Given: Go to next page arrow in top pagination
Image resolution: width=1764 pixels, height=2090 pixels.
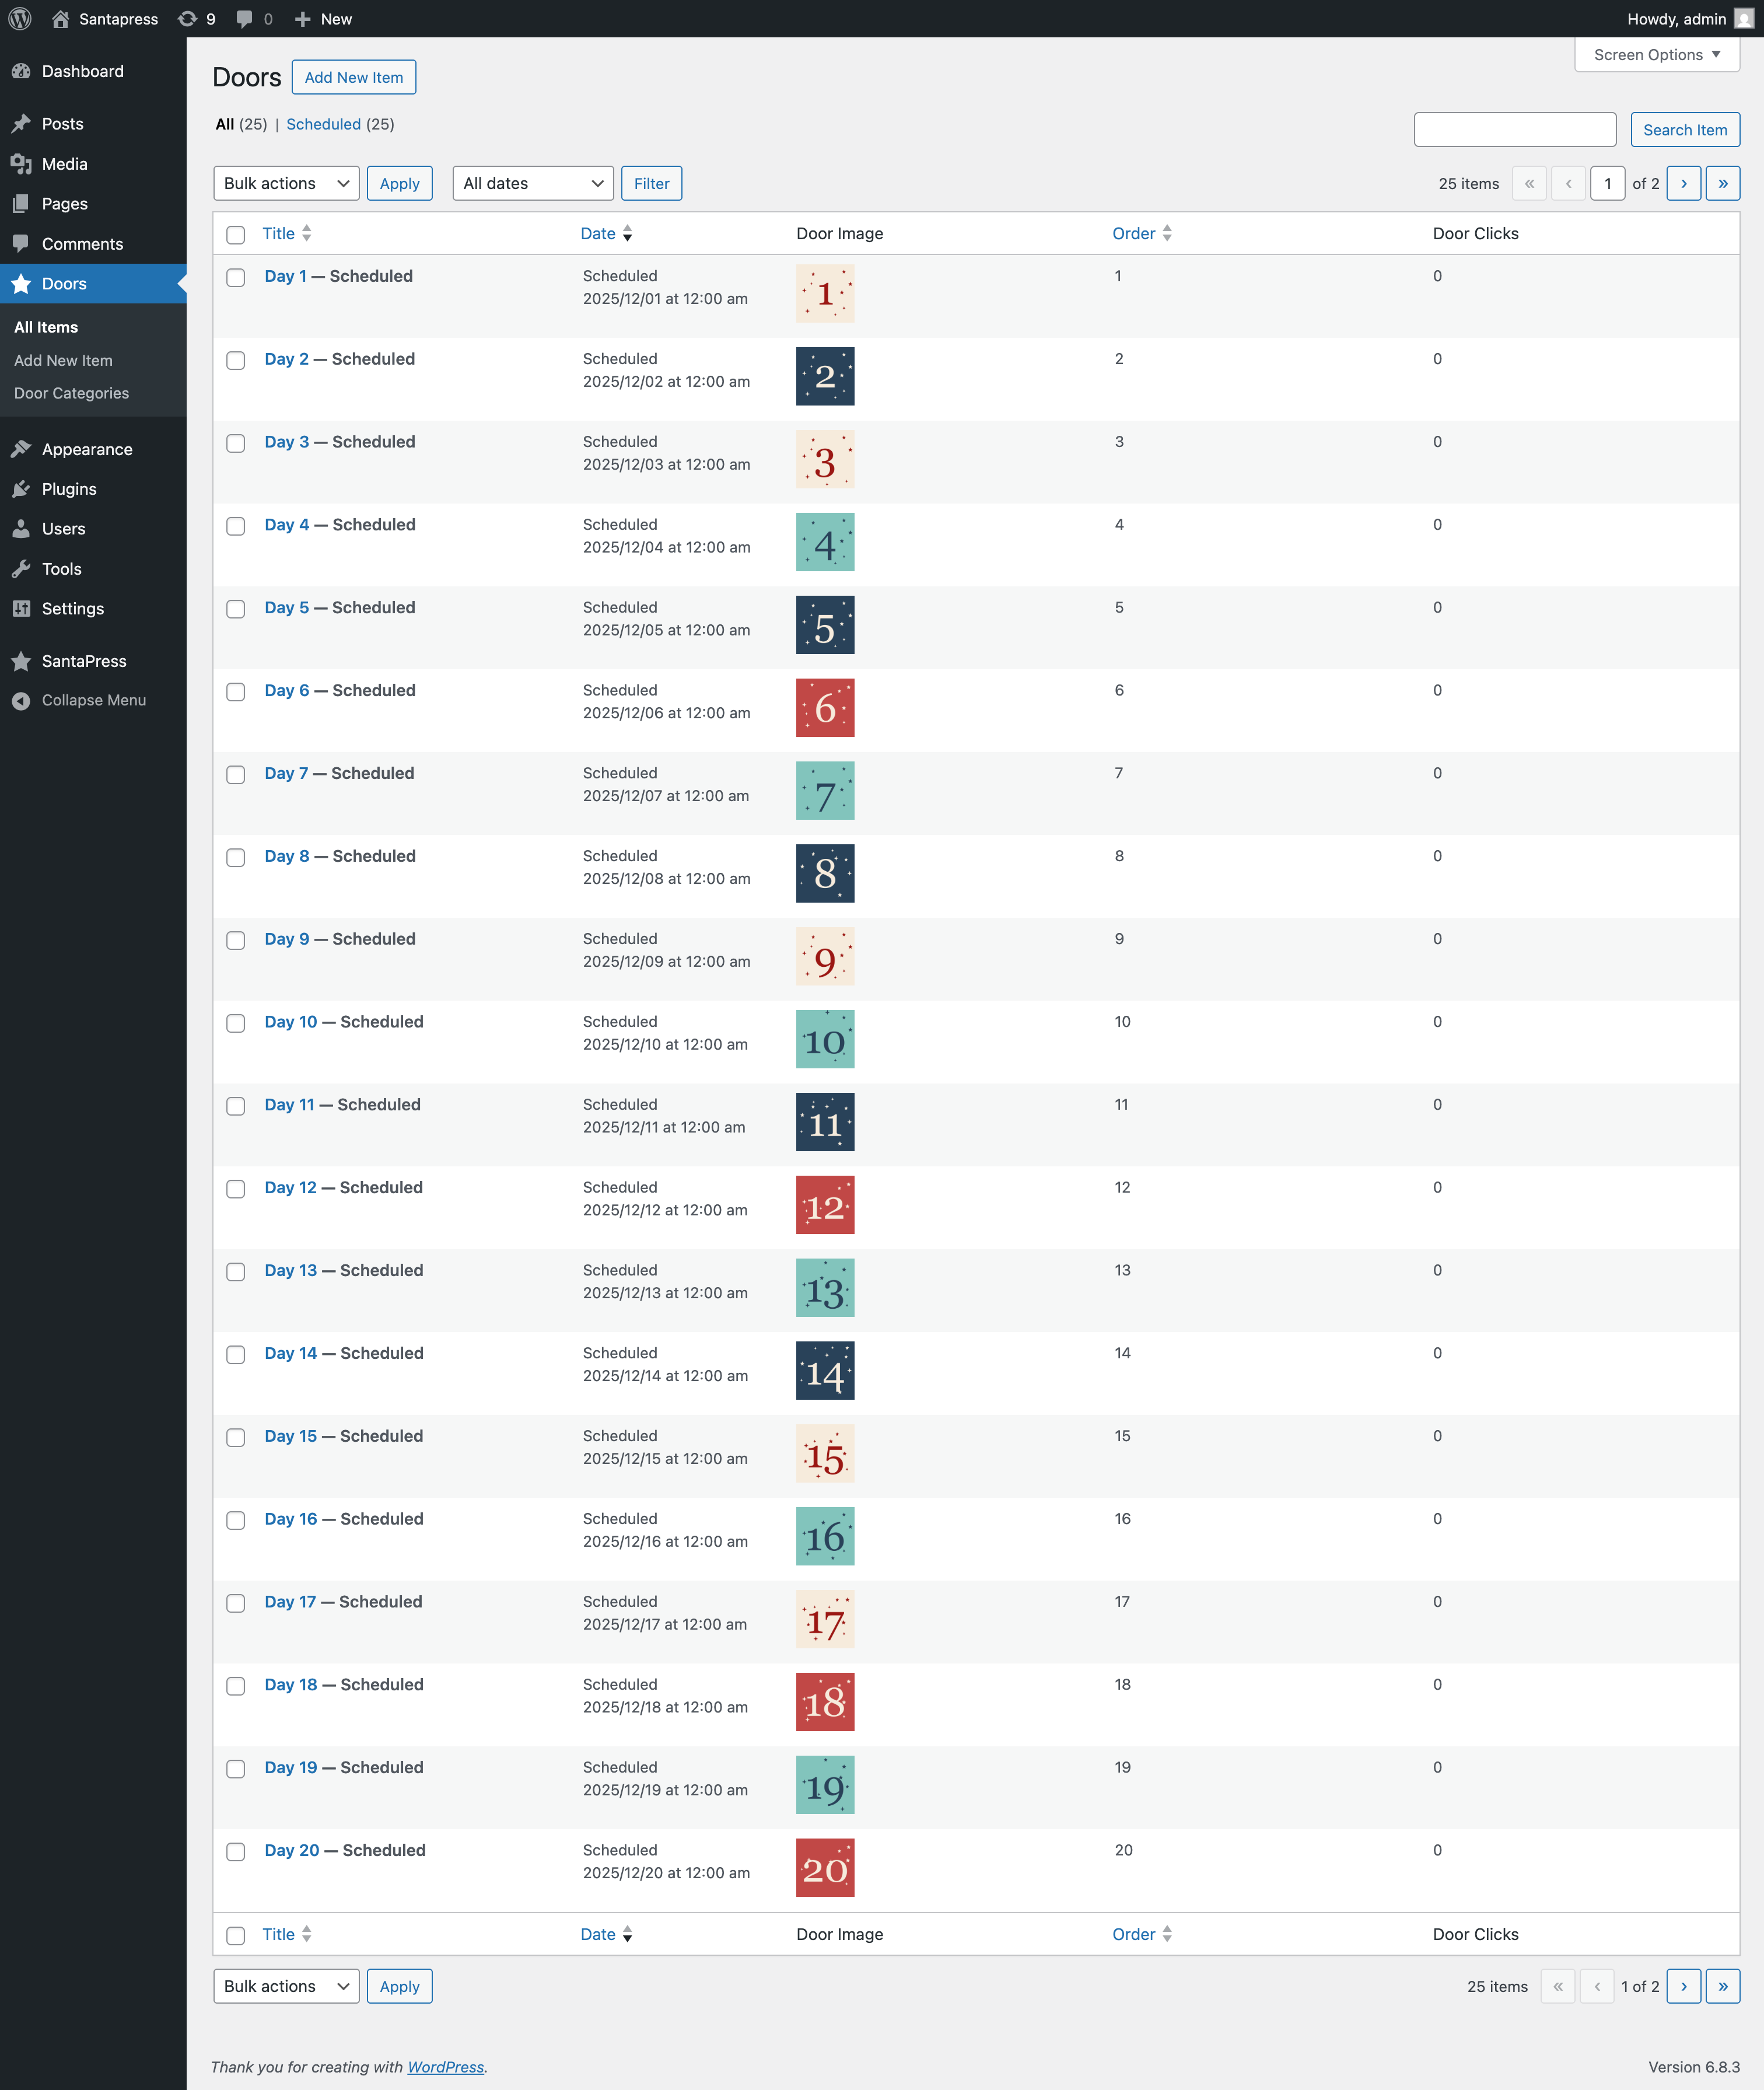Looking at the screenshot, I should click(x=1683, y=183).
